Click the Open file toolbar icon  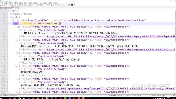tap(2, 5)
